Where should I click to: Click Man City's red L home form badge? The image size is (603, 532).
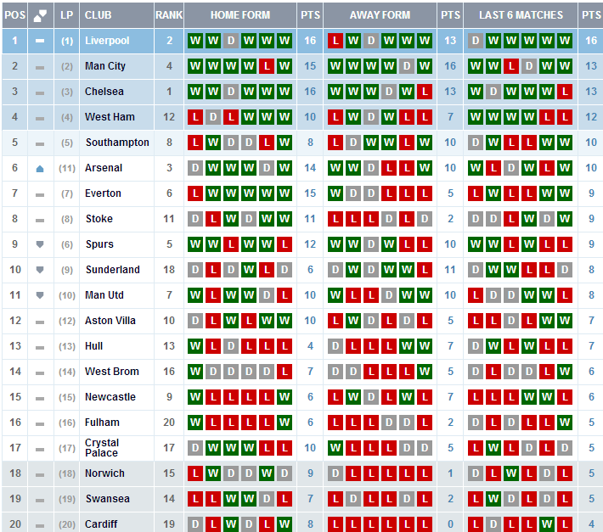pos(267,66)
